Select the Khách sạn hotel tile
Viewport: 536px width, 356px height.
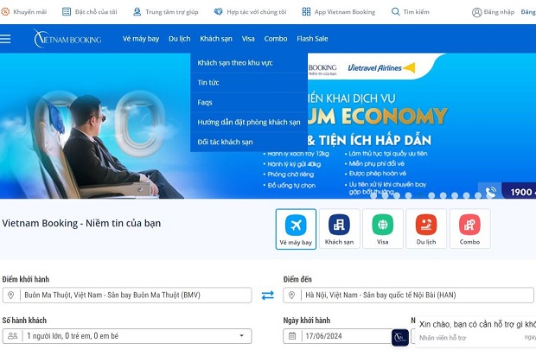[x=339, y=229]
